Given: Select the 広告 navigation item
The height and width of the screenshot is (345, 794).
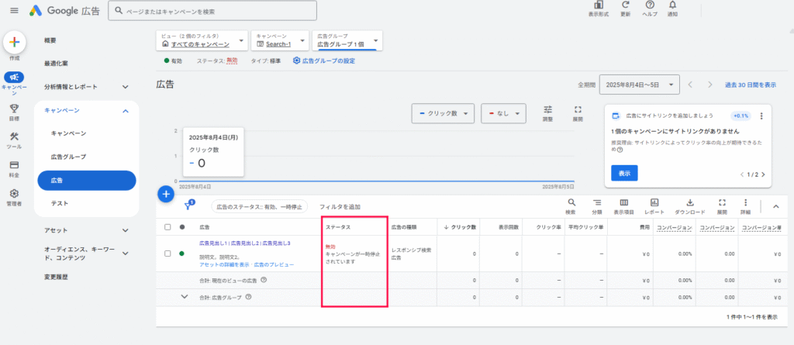Looking at the screenshot, I should (87, 181).
